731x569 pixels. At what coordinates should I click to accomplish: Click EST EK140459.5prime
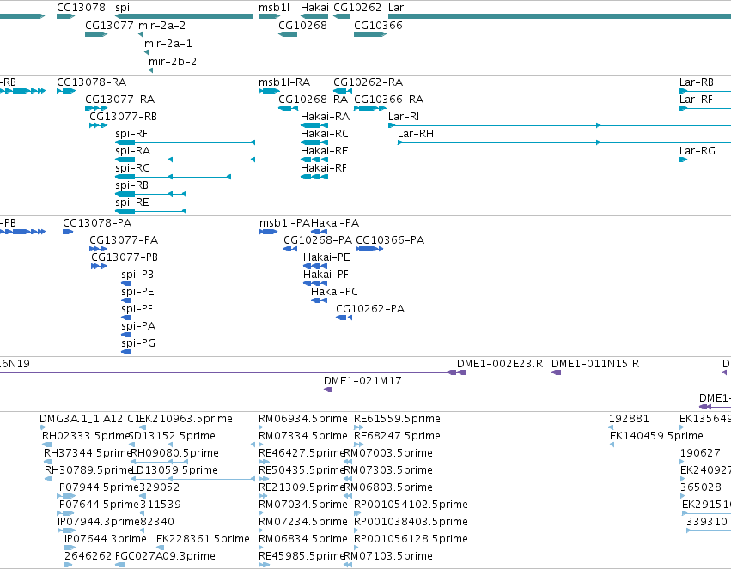(656, 436)
